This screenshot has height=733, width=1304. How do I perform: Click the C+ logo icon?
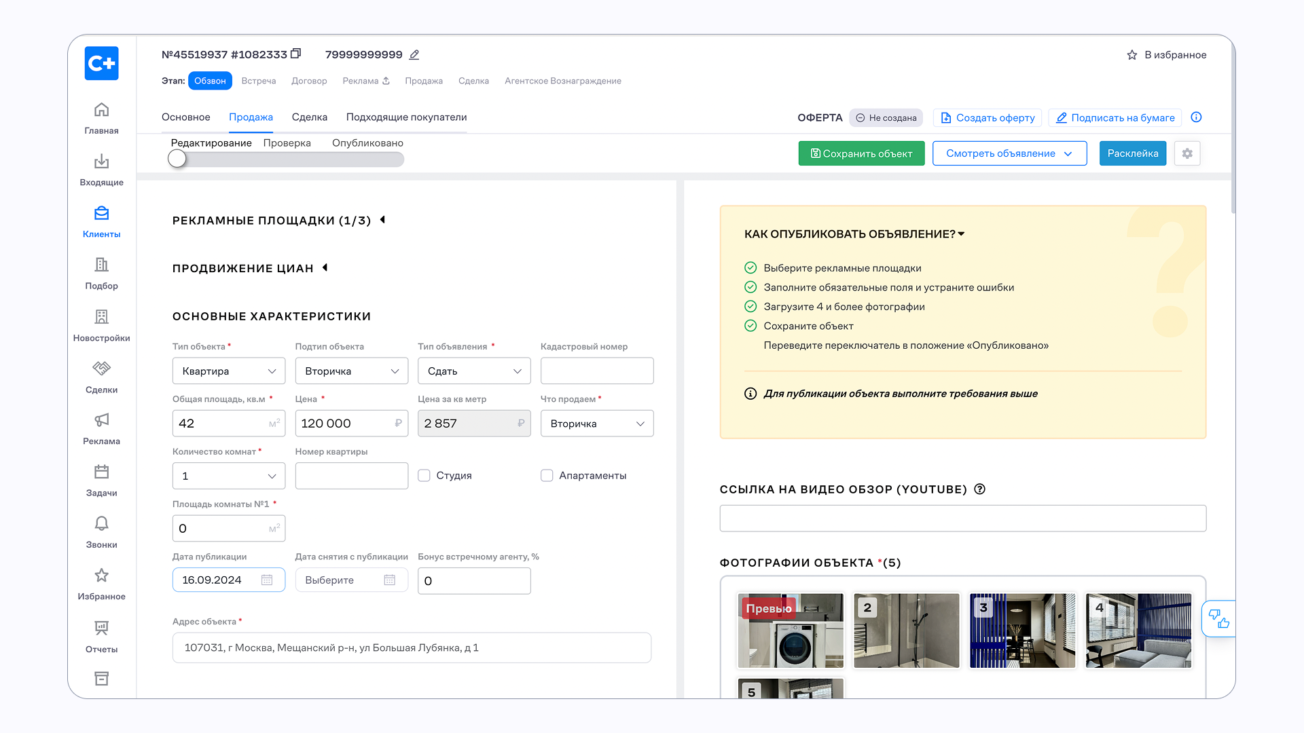[x=101, y=63]
